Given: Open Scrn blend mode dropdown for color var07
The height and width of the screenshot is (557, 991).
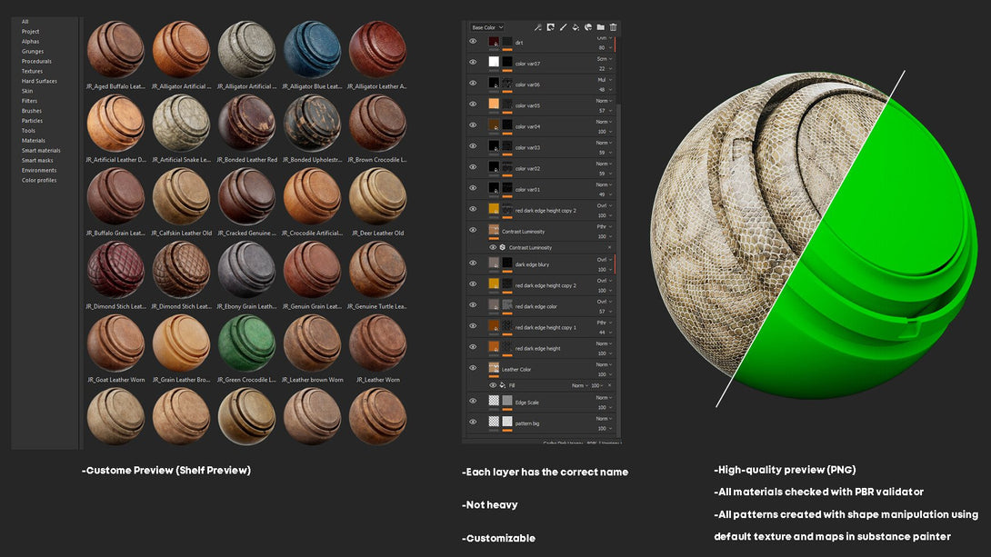Looking at the screenshot, I should click(605, 59).
